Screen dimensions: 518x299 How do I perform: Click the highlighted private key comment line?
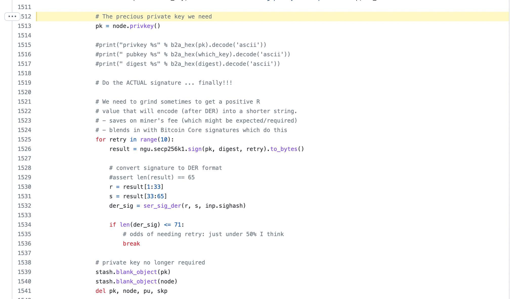(x=154, y=17)
